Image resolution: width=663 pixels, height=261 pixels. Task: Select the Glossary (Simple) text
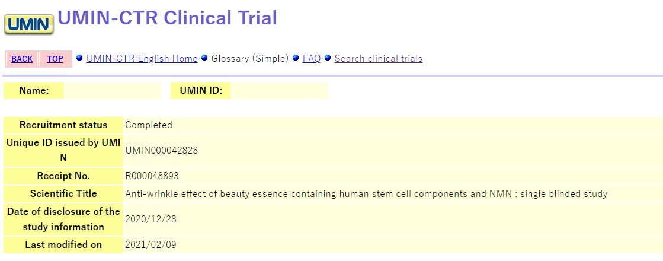point(250,58)
